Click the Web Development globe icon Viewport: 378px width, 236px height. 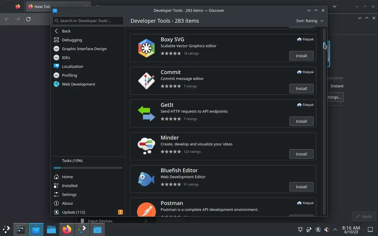[56, 84]
